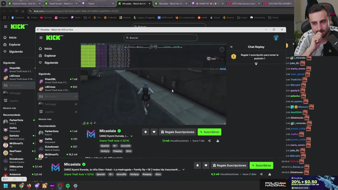Click Roleplay tag in front window
This screenshot has width=338, height=190.
click(x=118, y=151)
